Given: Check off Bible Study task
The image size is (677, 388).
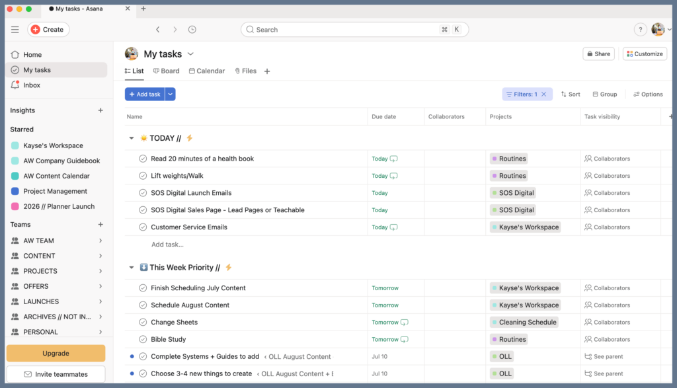Looking at the screenshot, I should point(143,339).
